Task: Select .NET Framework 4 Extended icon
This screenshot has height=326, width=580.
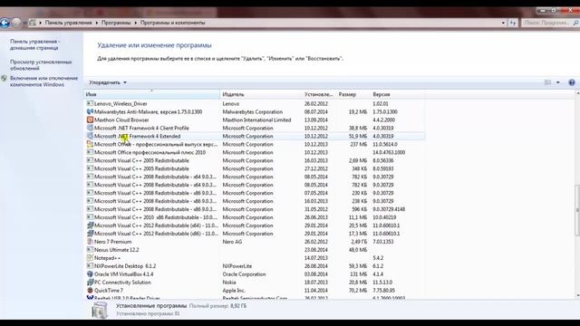Action: point(90,136)
